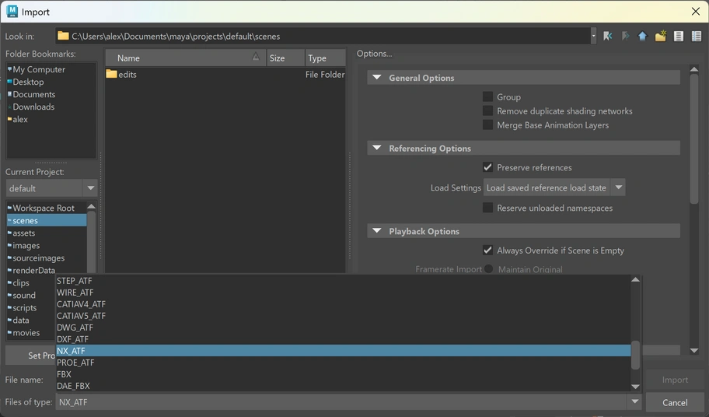
Task: Choose DXF_ATF file type
Action: [x=343, y=339]
